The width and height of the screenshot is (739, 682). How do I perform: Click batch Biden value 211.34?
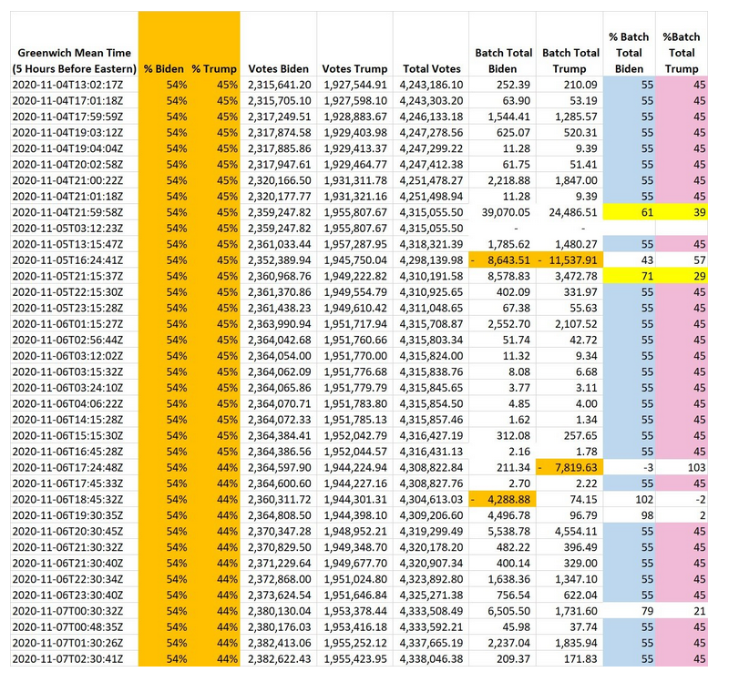pyautogui.click(x=513, y=468)
